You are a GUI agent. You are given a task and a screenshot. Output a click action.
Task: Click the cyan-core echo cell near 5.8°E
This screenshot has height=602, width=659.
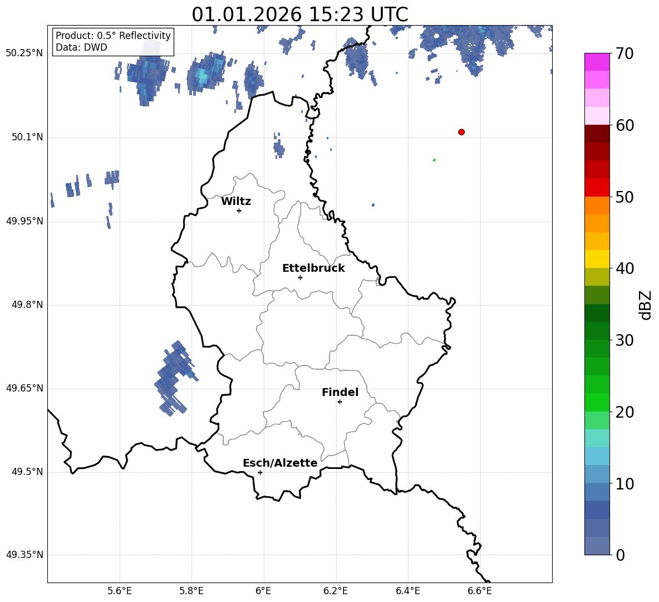[x=206, y=74]
